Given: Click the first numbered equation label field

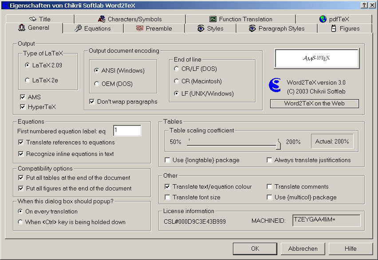Looking at the screenshot, I should (127, 131).
